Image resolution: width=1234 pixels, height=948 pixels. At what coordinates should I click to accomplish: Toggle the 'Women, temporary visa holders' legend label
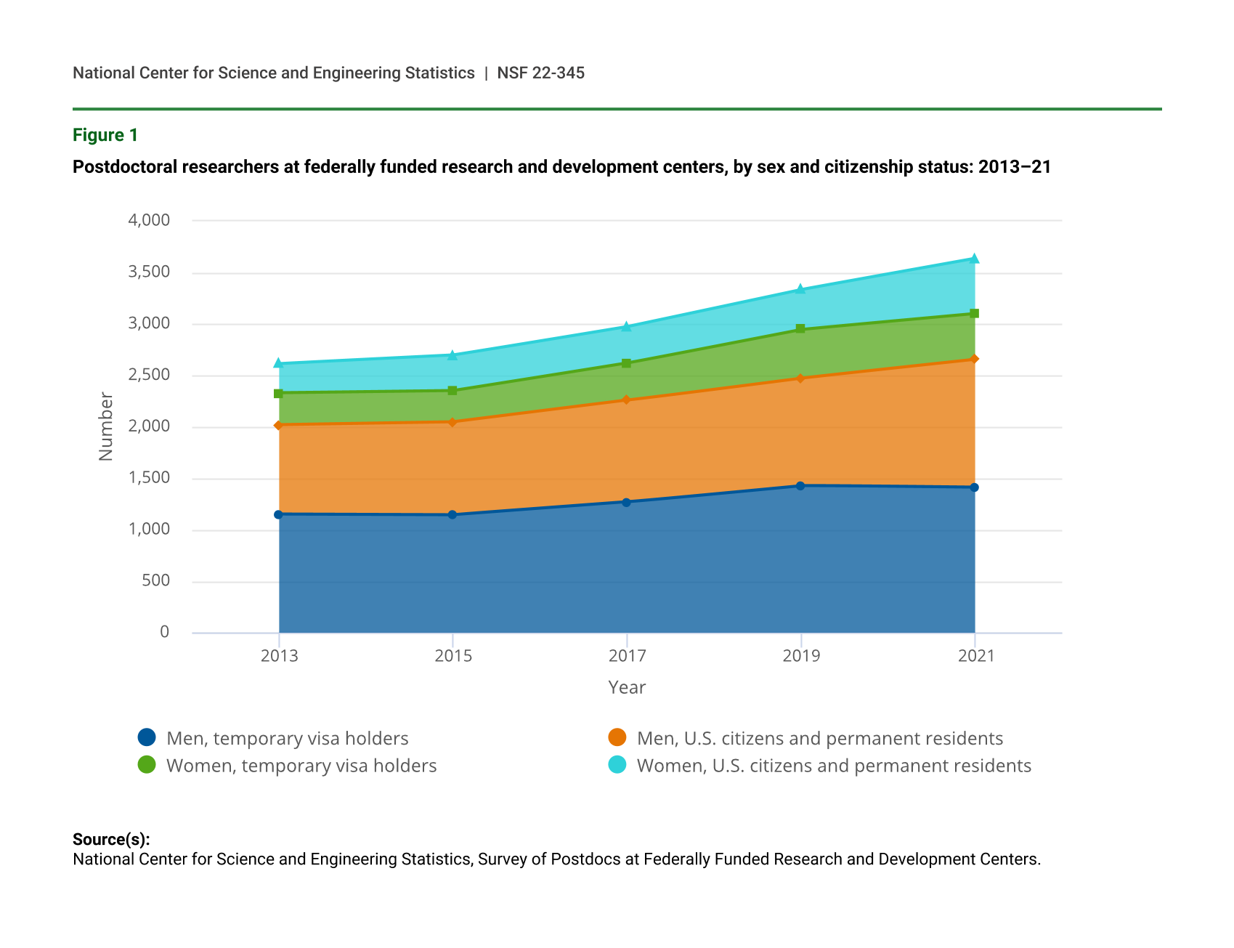coord(301,766)
